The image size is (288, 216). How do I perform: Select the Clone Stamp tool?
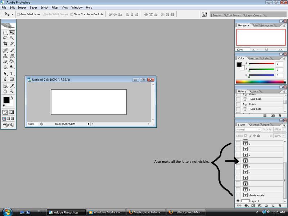[x=5, y=56]
